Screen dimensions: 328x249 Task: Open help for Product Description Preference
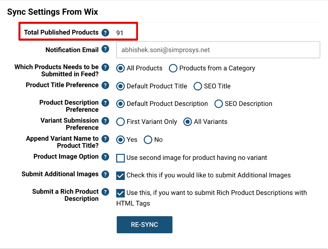pos(105,103)
